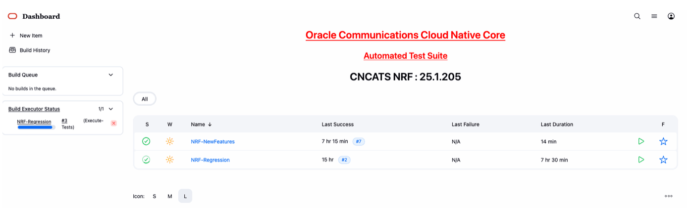
Task: Open the hamburger menu icon in header
Action: 654,16
